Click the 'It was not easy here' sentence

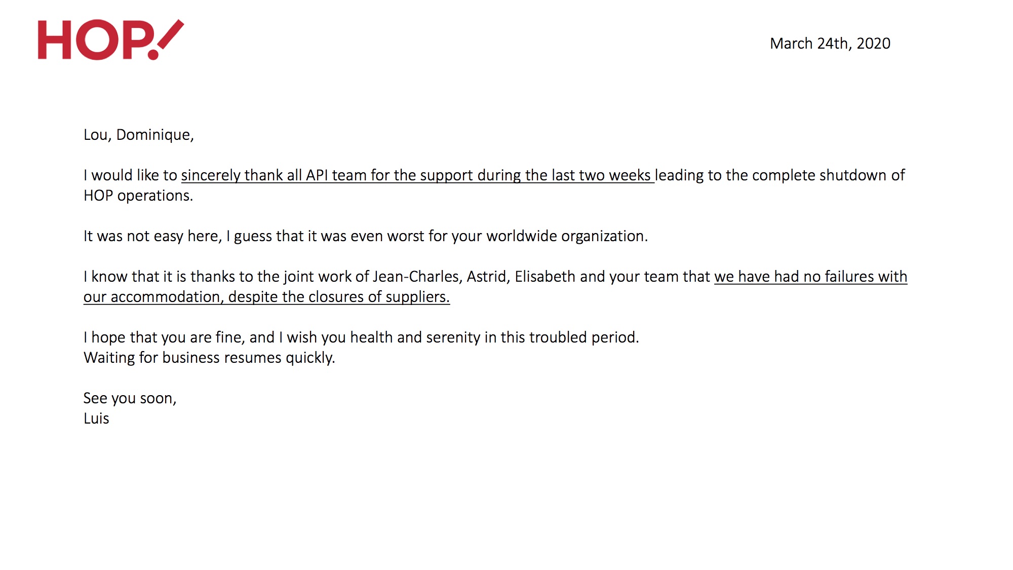tap(366, 236)
